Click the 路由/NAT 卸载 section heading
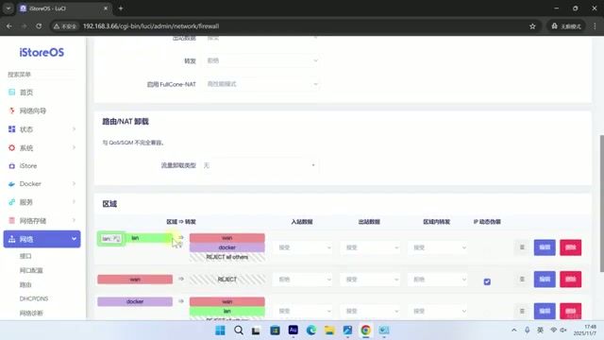 pyautogui.click(x=126, y=122)
